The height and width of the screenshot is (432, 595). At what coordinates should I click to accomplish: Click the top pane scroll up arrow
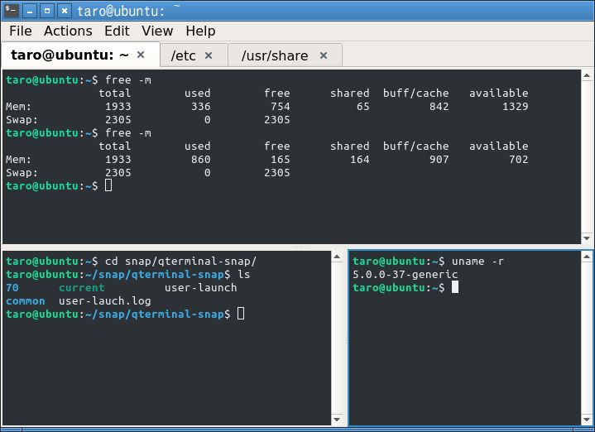point(587,75)
